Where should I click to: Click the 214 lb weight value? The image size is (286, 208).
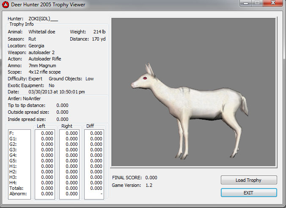tap(100, 32)
